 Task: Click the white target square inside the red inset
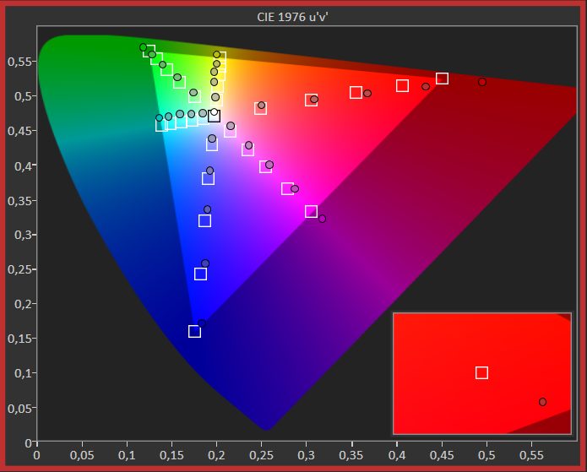tap(481, 372)
